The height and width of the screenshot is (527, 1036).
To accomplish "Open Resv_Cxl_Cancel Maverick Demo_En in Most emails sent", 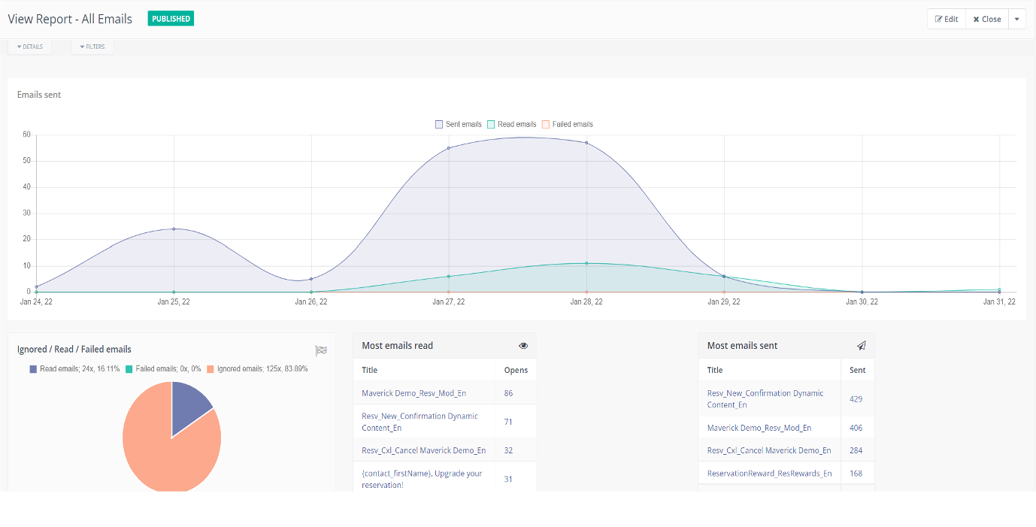I will (x=768, y=450).
